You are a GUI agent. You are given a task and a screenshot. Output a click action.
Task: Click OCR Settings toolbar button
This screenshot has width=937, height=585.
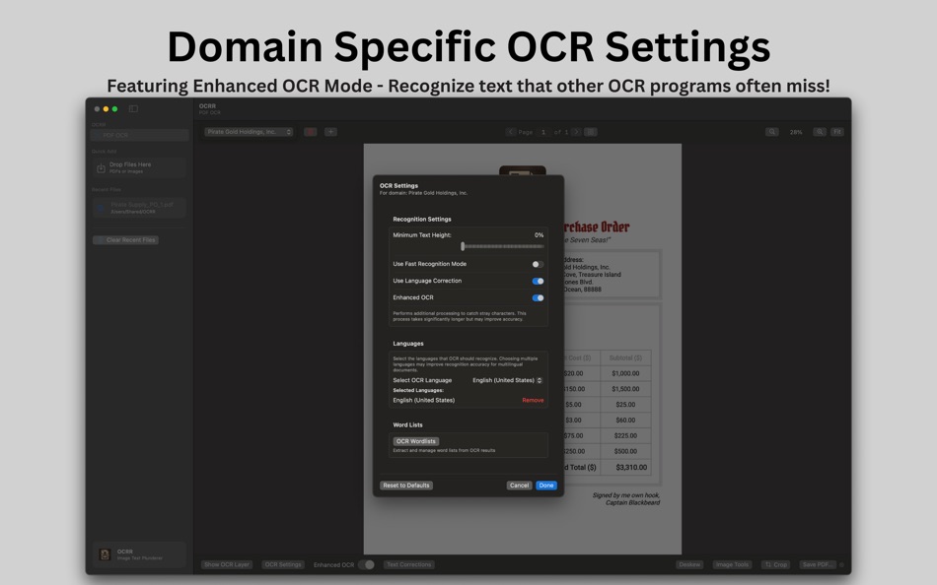click(x=283, y=564)
